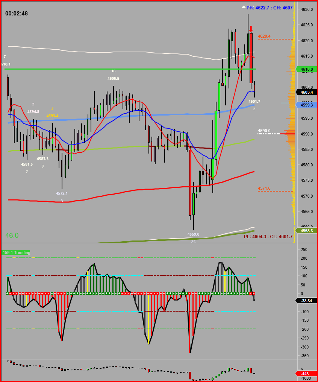
Task: Click the 00:02:48 bar countdown timer
Action: (17, 14)
